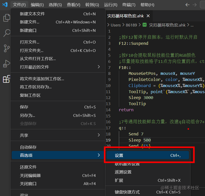Click the back navigation arrow
The width and height of the screenshot is (205, 196).
[187, 5]
